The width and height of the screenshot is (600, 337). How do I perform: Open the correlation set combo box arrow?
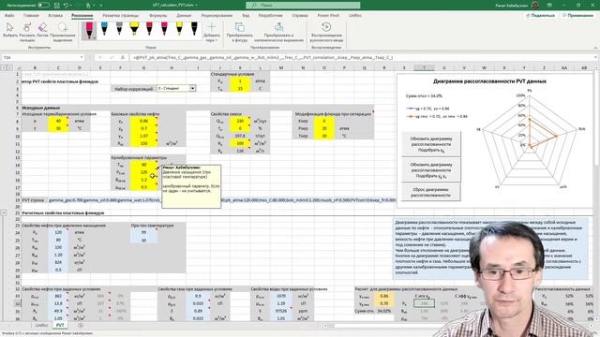pyautogui.click(x=192, y=88)
